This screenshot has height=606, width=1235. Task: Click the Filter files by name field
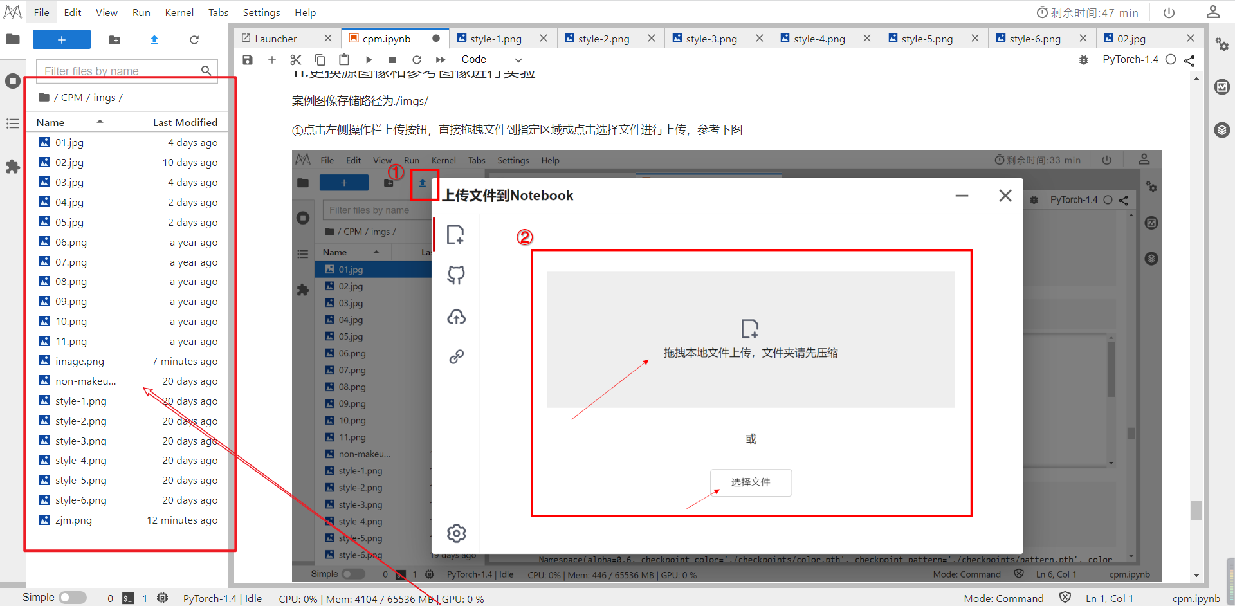(127, 71)
